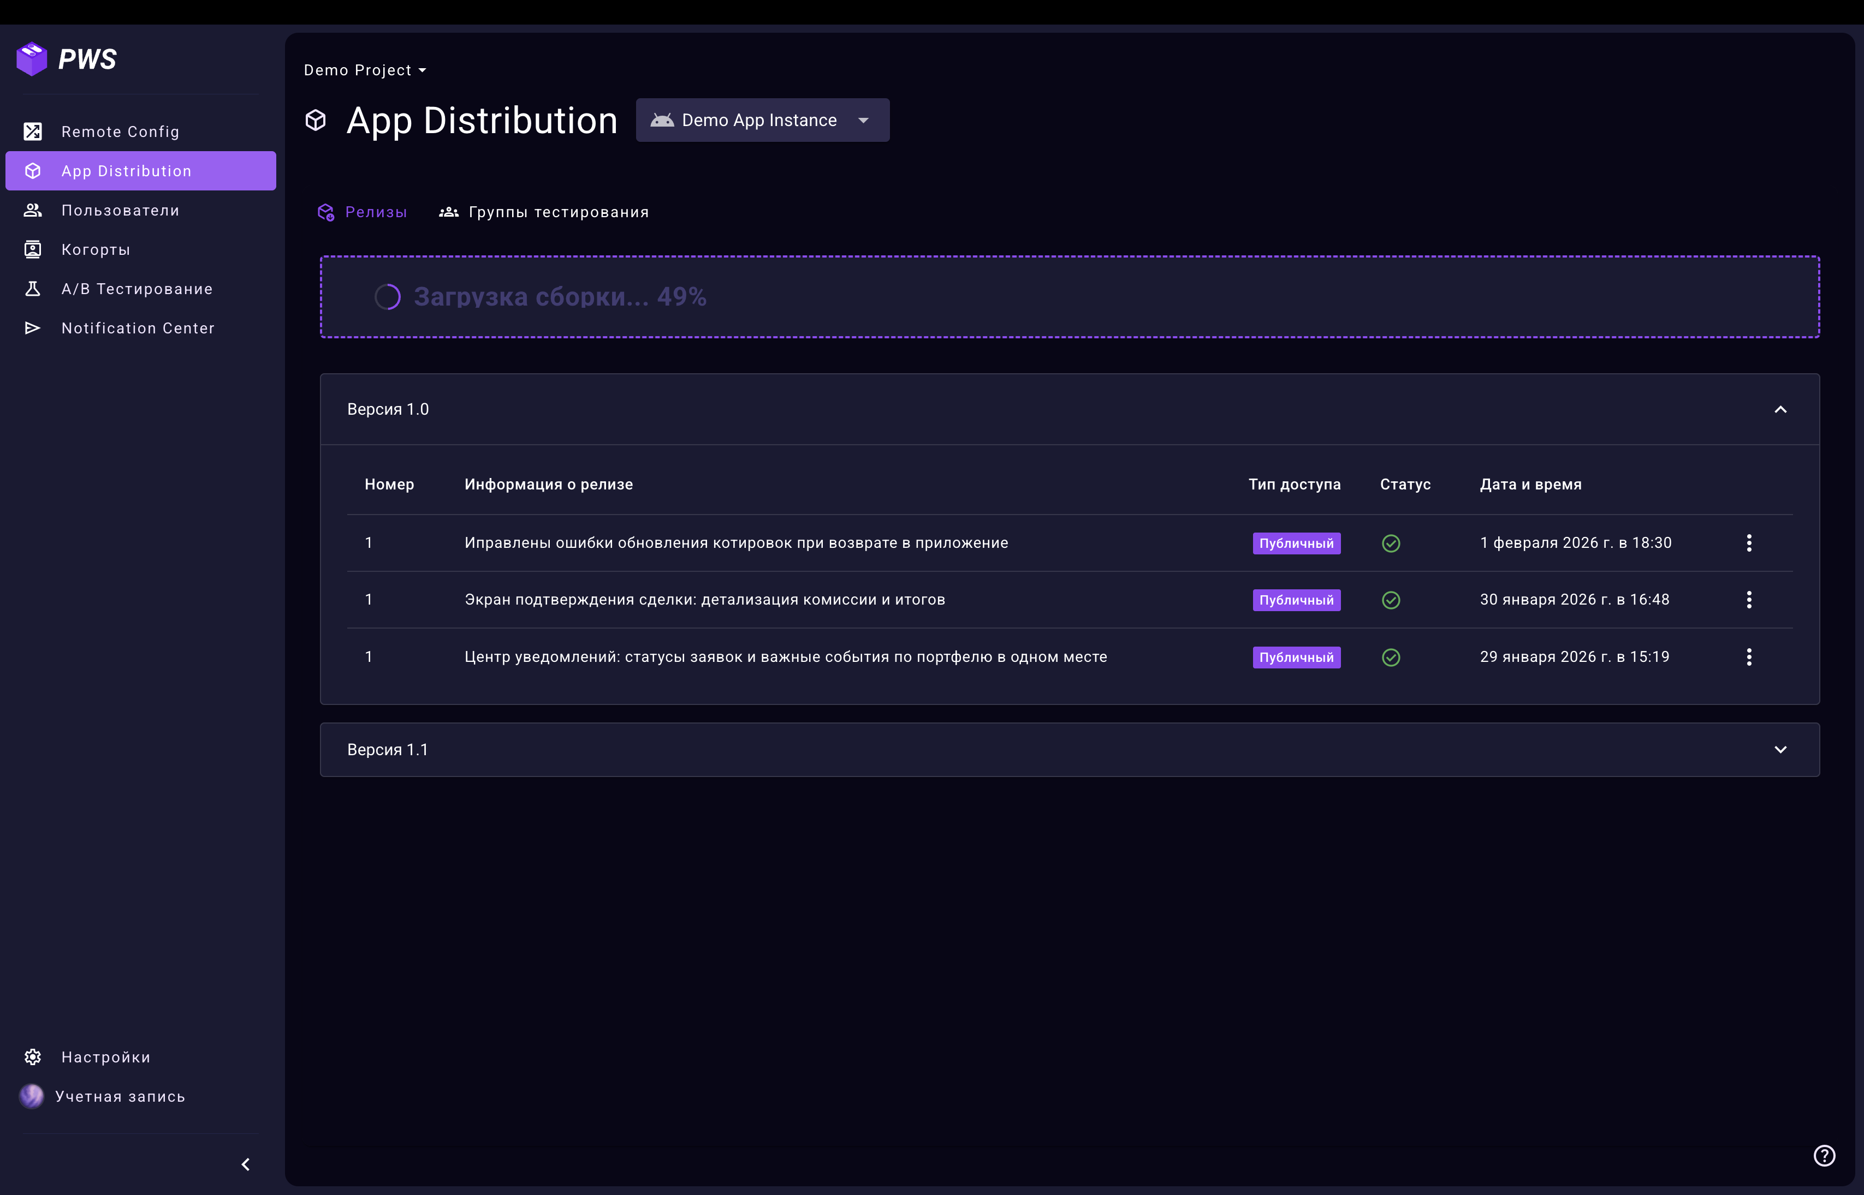Click the help question mark icon
This screenshot has width=1864, height=1195.
point(1824,1155)
